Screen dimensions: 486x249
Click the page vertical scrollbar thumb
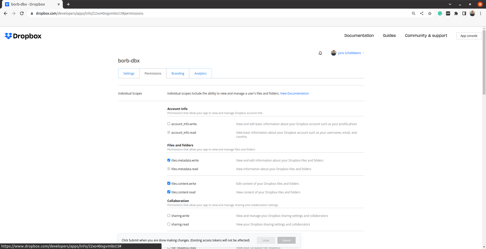tap(484, 62)
